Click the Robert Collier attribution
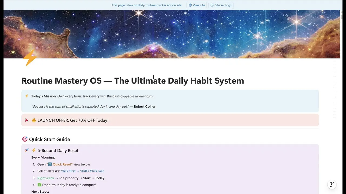The image size is (346, 194). (145, 106)
